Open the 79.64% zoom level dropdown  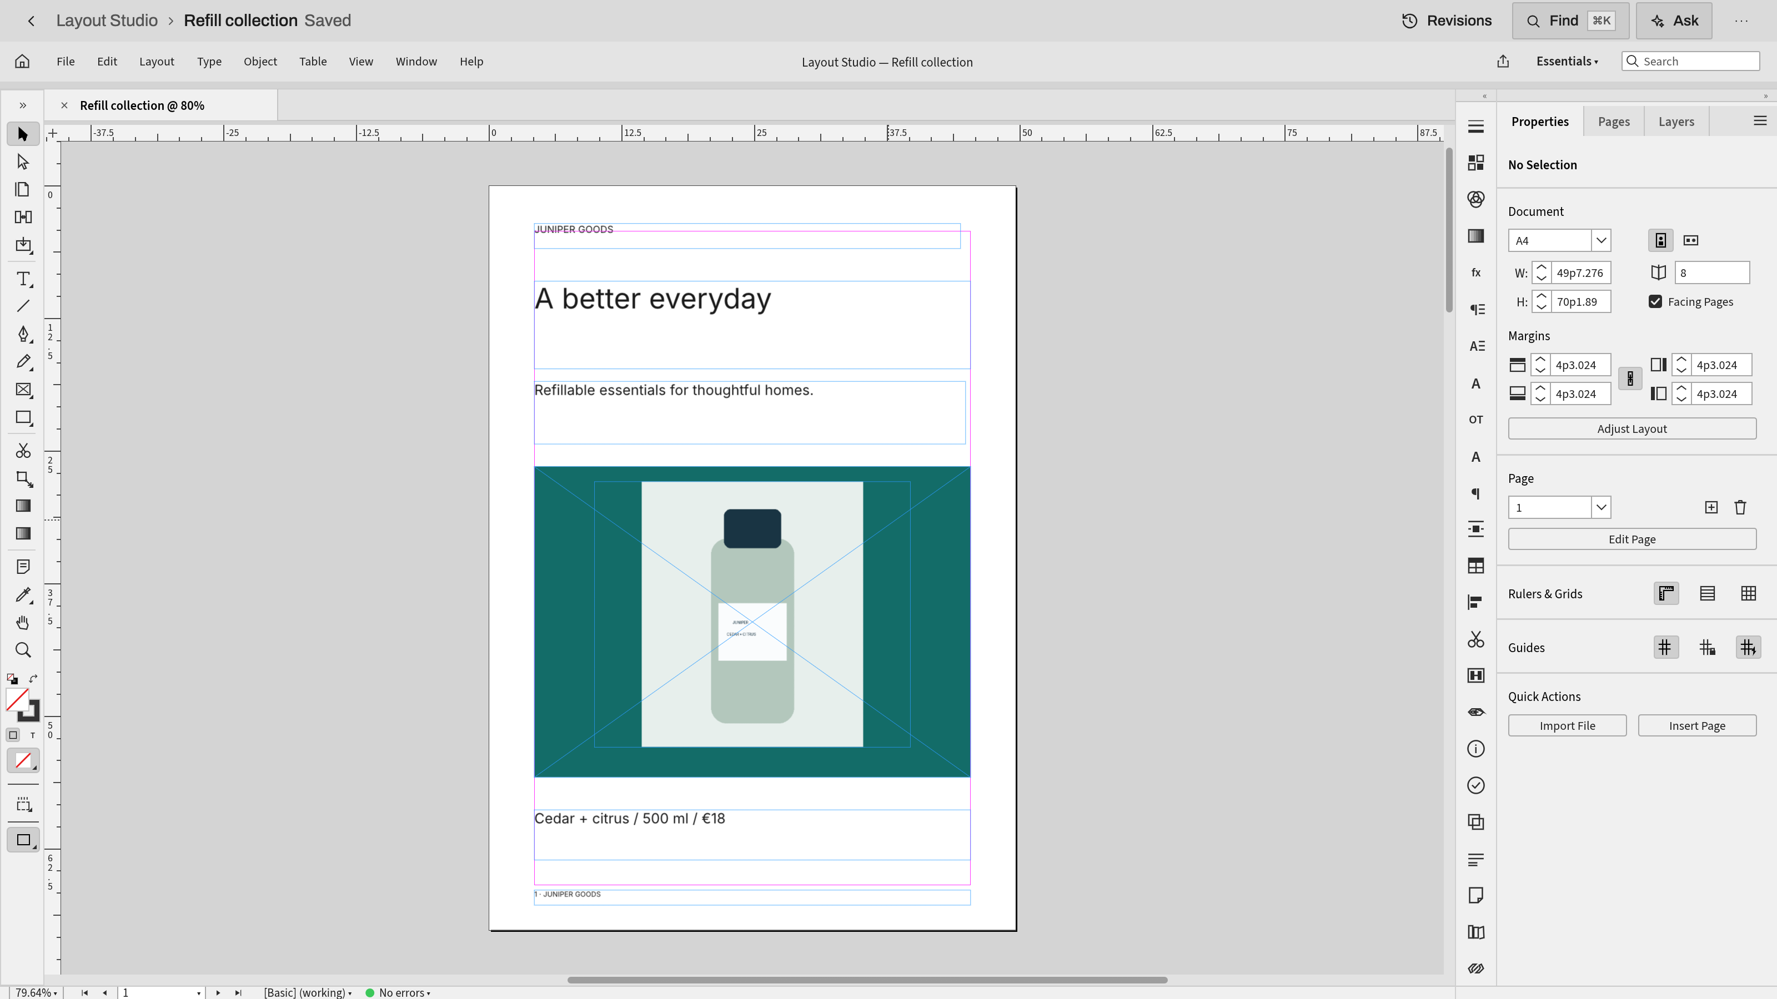pyautogui.click(x=36, y=992)
